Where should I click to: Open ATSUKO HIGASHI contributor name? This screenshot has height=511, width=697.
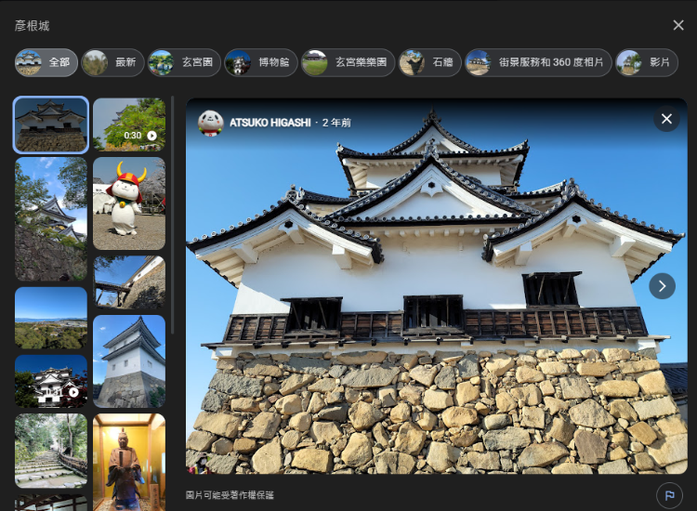(270, 123)
